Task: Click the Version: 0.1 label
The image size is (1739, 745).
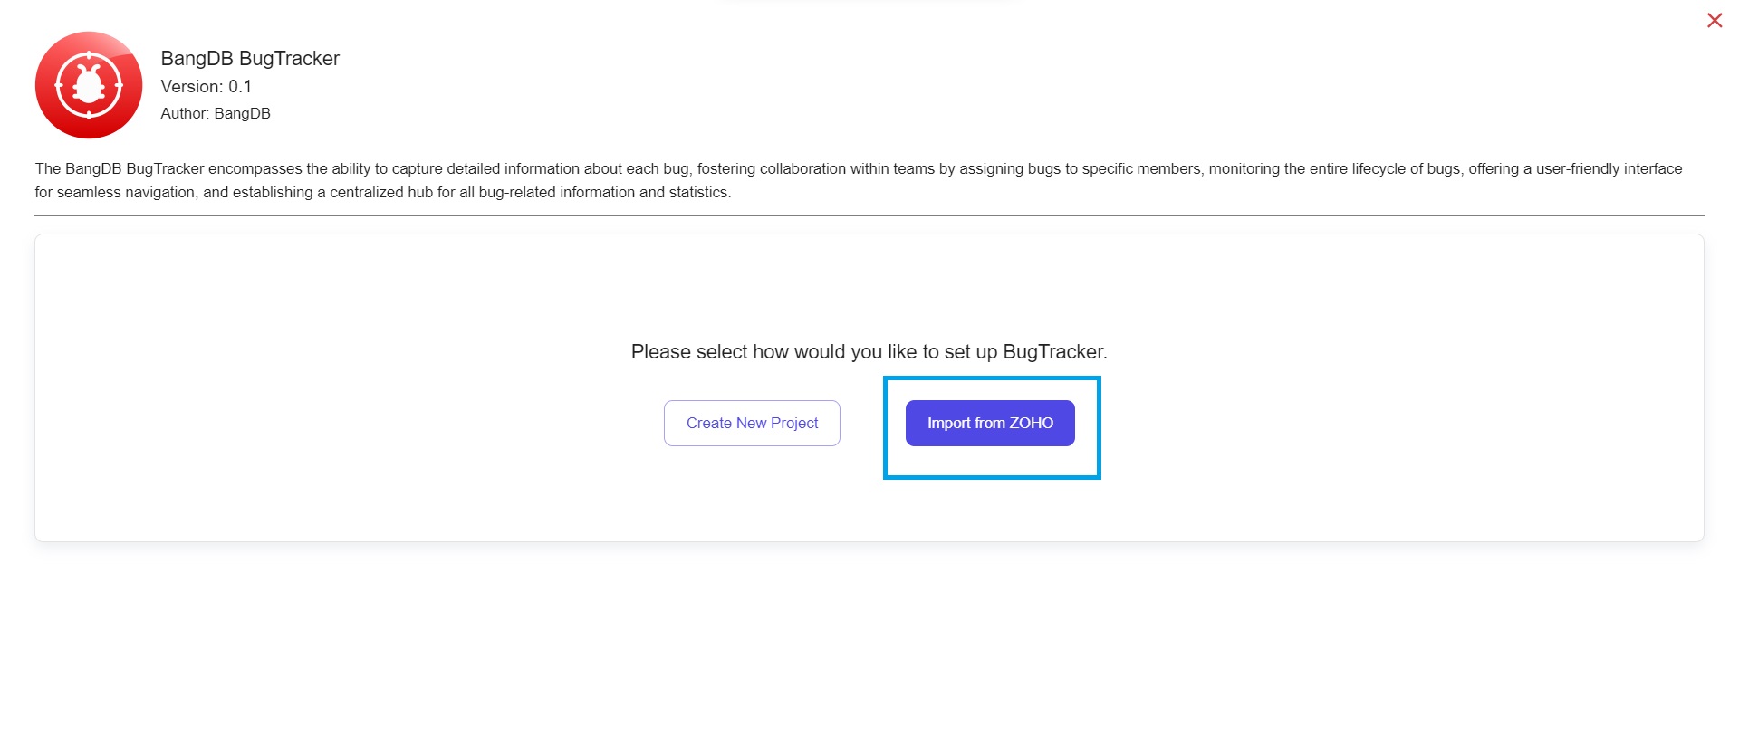Action: (x=206, y=86)
